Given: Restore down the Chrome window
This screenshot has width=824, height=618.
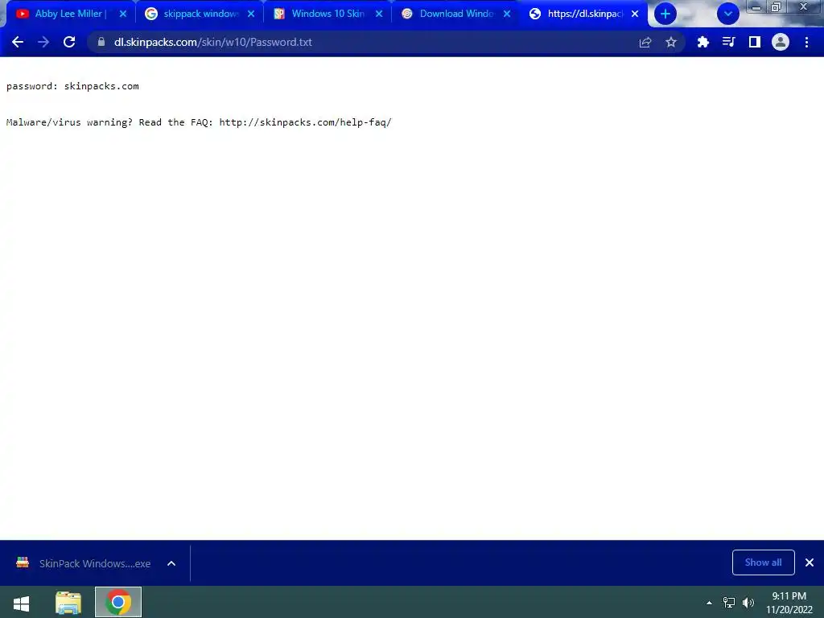Looking at the screenshot, I should [777, 7].
